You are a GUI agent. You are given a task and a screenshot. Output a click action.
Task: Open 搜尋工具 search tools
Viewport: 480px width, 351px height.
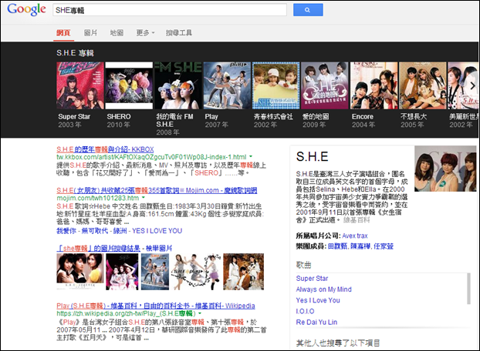[179, 32]
